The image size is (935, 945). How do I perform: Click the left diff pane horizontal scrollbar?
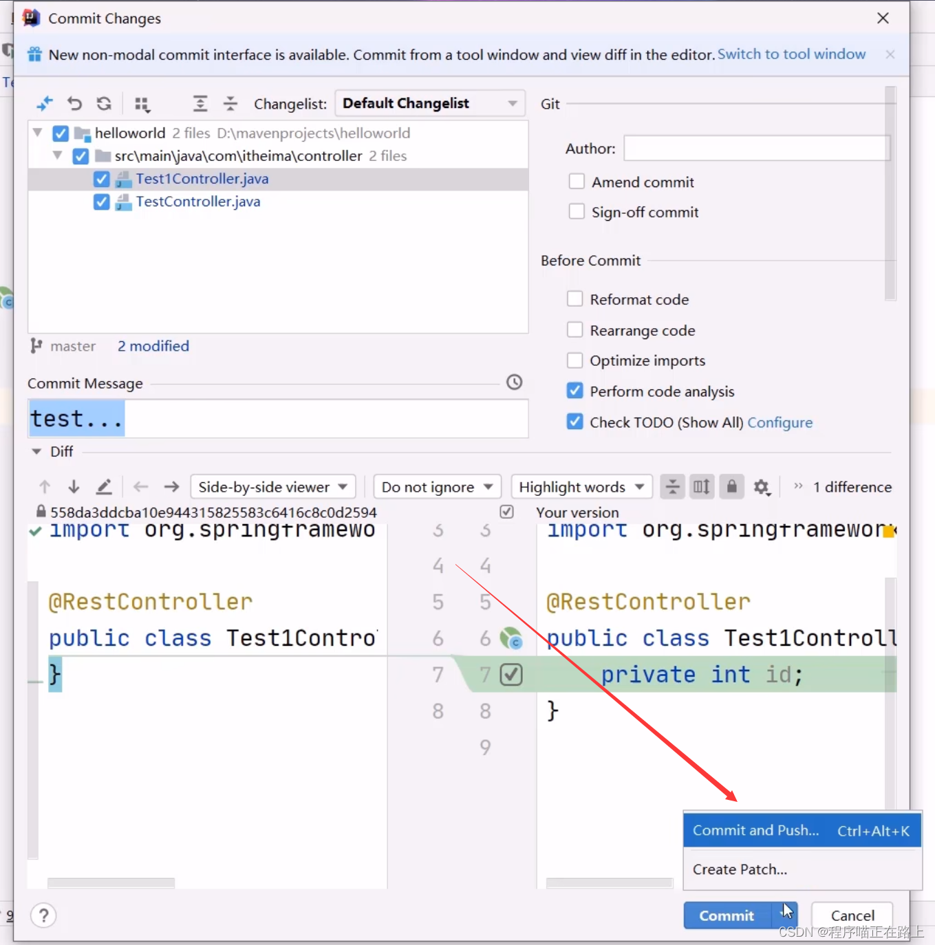[111, 883]
